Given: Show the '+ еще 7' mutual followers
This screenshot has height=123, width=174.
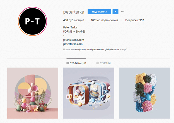Looking at the screenshot, I should pyautogui.click(x=124, y=49).
